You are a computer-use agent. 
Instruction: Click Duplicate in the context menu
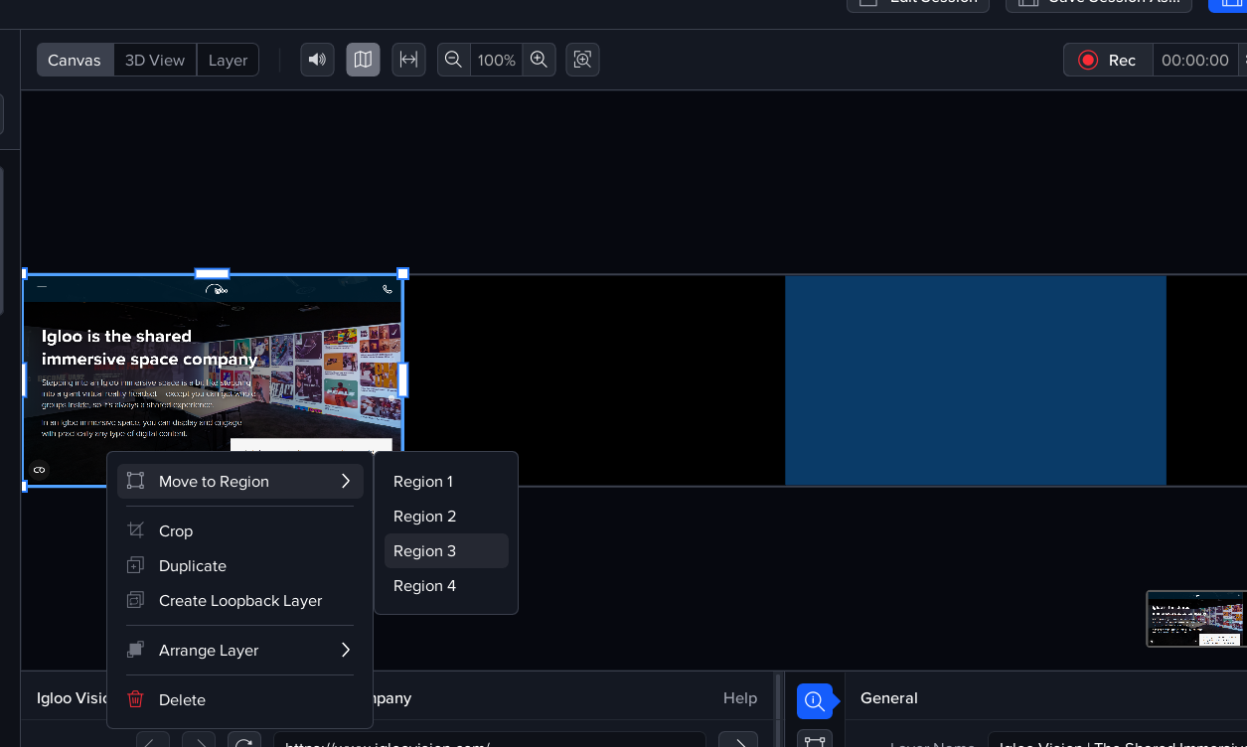[x=193, y=566]
